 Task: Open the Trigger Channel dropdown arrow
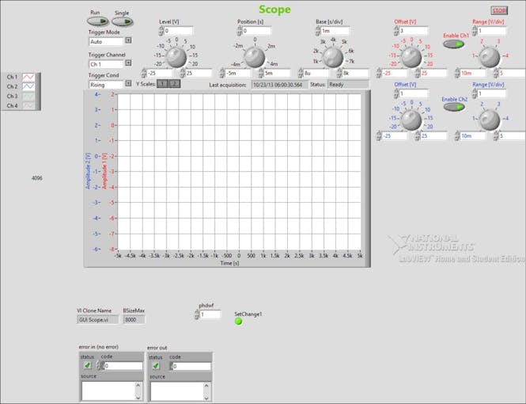click(128, 63)
